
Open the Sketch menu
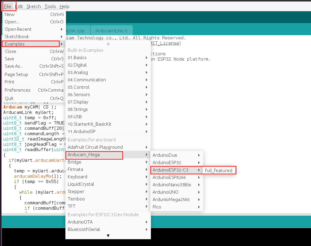[34, 7]
